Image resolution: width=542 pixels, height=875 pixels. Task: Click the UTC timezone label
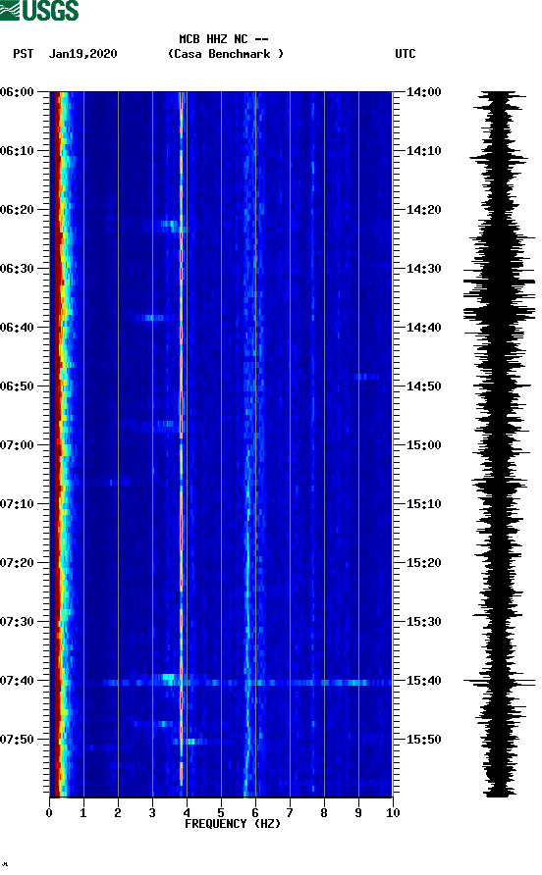(x=406, y=54)
